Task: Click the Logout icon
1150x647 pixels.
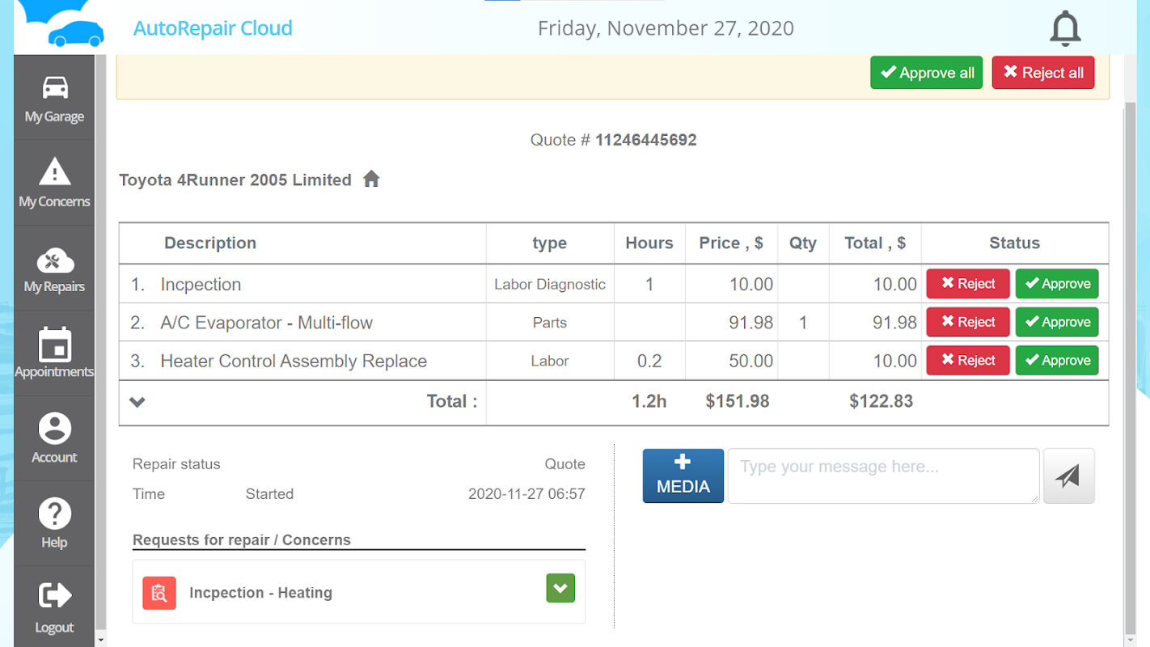Action: tap(55, 596)
